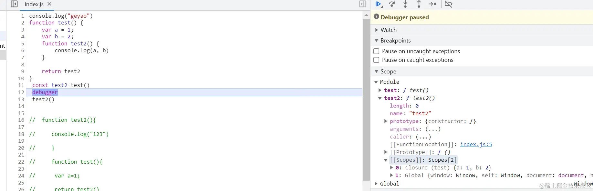593x191 pixels.
Task: Click the editor scrollbar up arrow
Action: click(x=366, y=15)
